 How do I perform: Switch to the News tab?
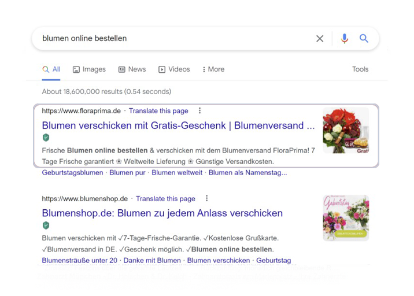[x=132, y=69]
